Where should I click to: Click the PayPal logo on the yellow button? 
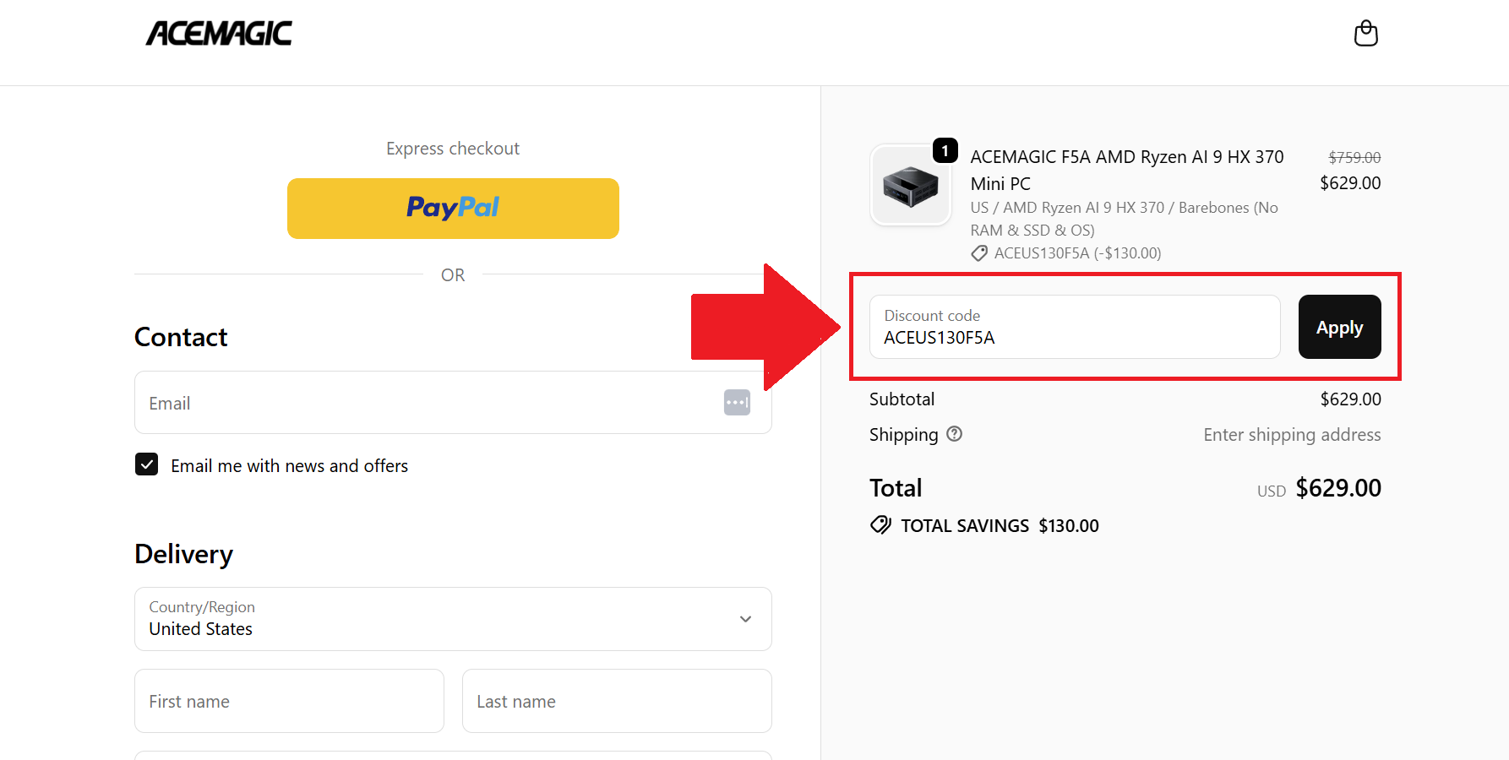point(453,208)
